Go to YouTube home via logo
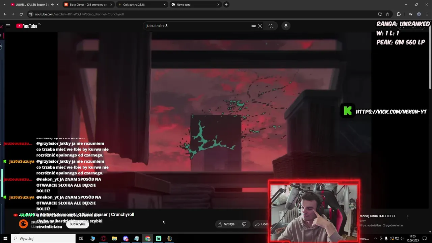 pos(27,26)
